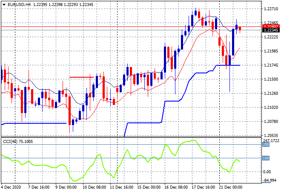Click the 17 Dec 16:00 time label
The image size is (281, 192).
(203, 187)
